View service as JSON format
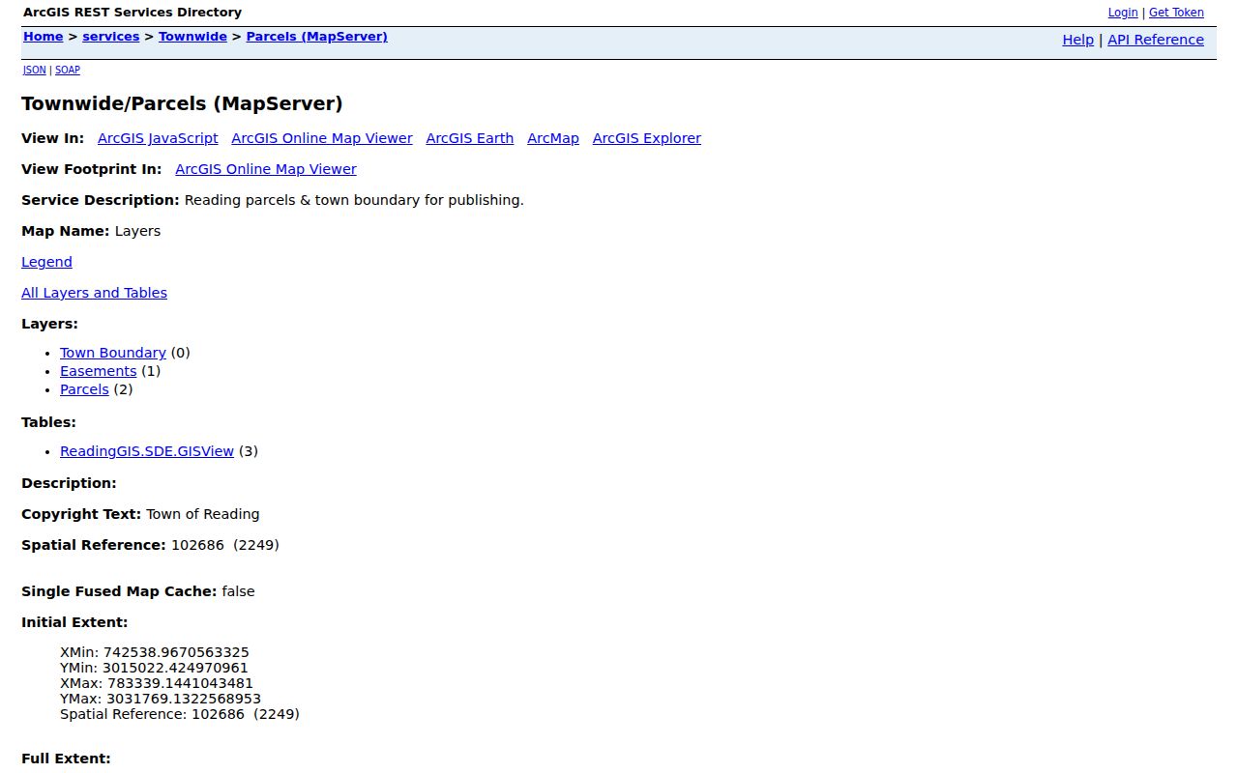Screen dimensions: 1238x773 click(x=35, y=70)
